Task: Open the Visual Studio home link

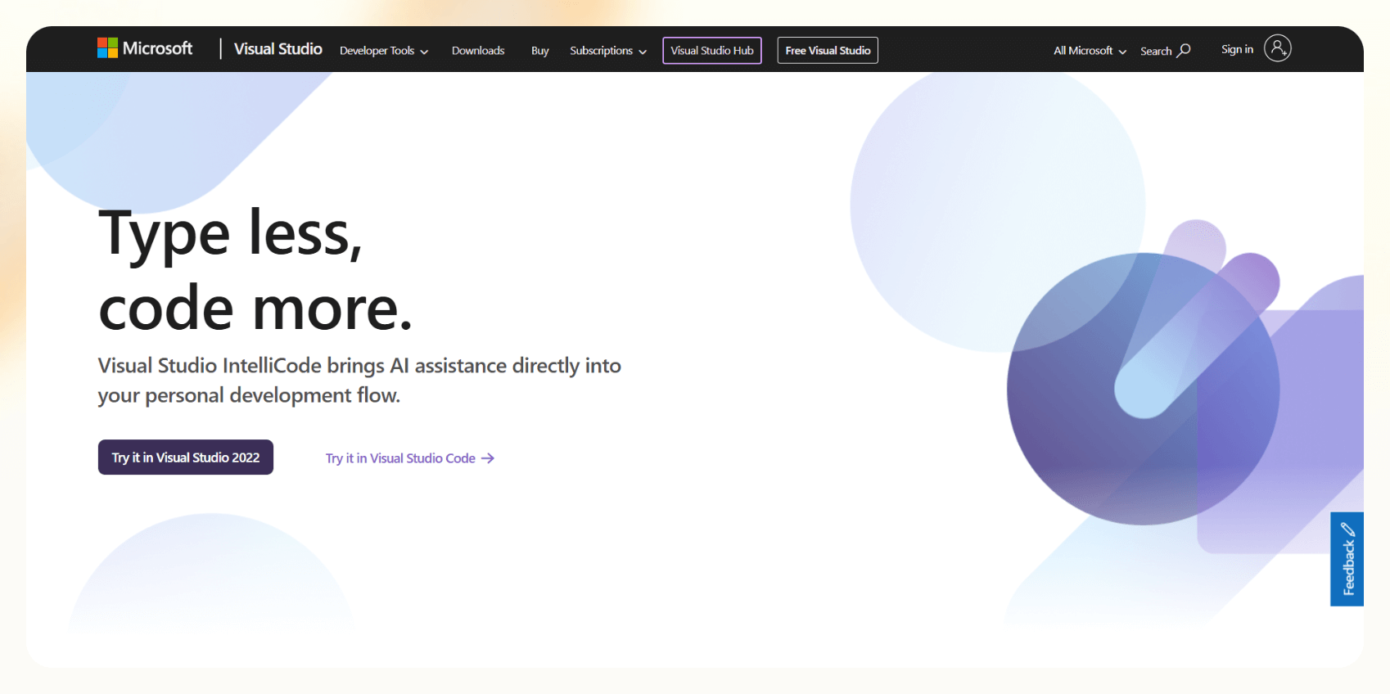Action: [278, 49]
